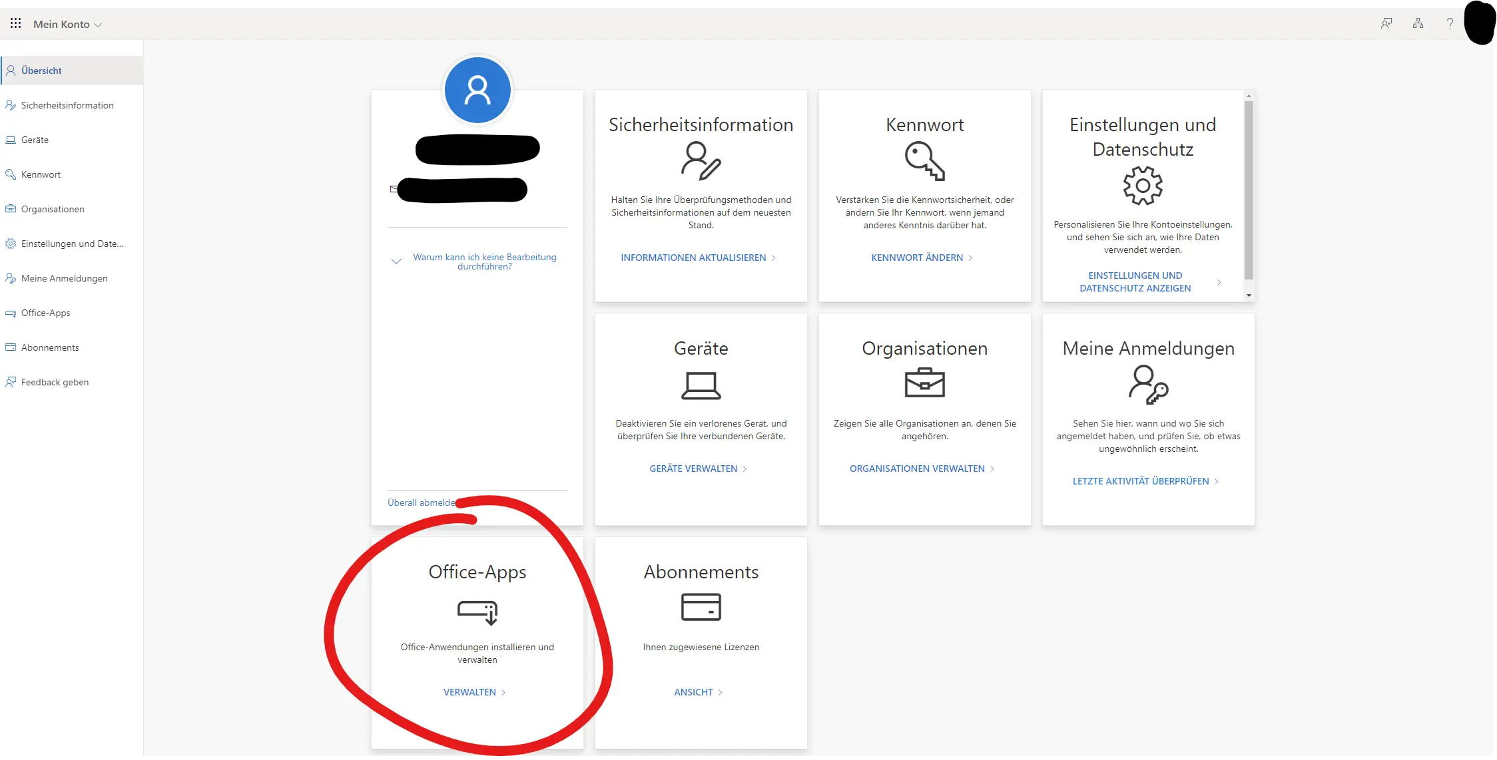
Task: Click the briefcase icon in Organisationen card
Action: pyautogui.click(x=924, y=383)
